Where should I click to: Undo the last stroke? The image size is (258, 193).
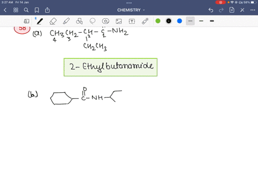(x=211, y=10)
